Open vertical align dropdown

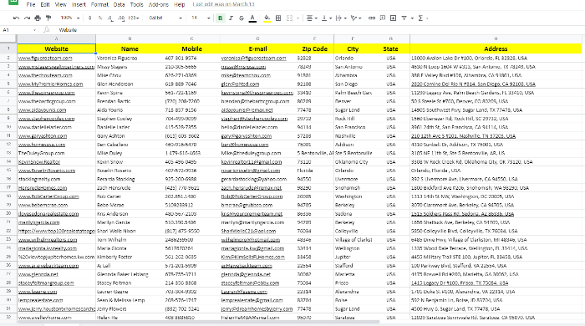pyautogui.click(x=326, y=18)
